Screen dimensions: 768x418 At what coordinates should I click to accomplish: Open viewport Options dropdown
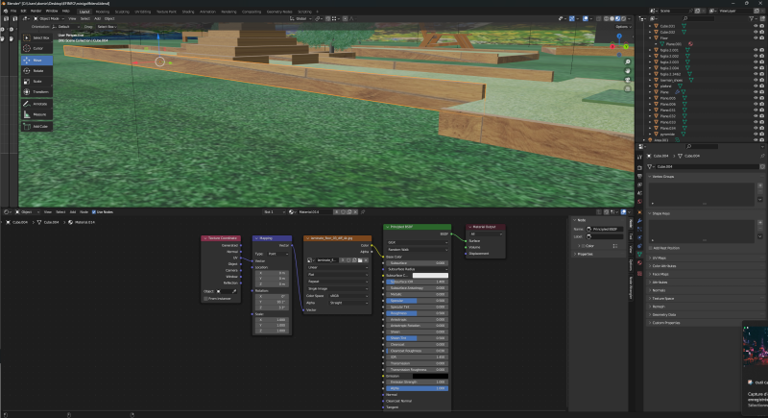click(x=622, y=27)
